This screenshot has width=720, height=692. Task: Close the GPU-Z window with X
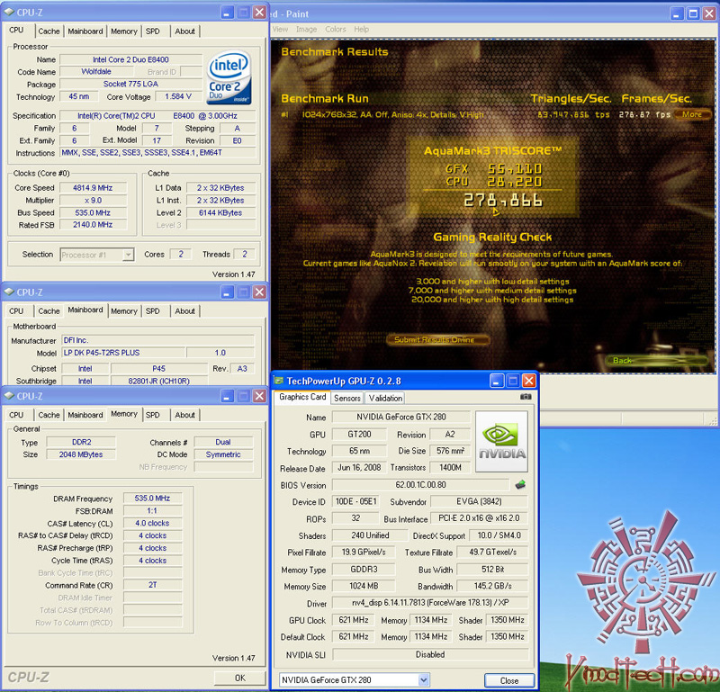(x=529, y=381)
